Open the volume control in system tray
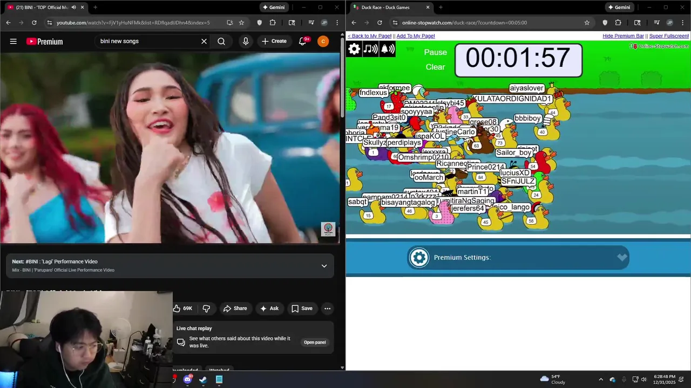Image resolution: width=691 pixels, height=388 pixels. (643, 379)
